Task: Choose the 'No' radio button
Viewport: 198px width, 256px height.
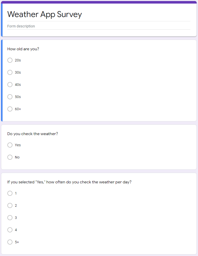Action: (x=10, y=157)
